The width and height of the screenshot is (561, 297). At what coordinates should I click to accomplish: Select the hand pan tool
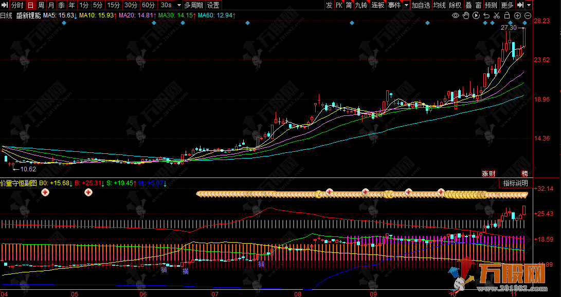pyautogui.click(x=465, y=16)
